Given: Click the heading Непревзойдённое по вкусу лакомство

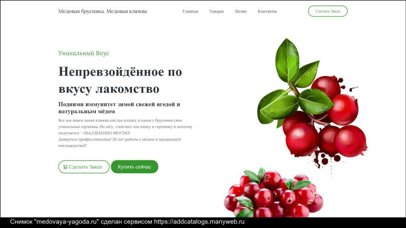Looking at the screenshot, I should [120, 80].
